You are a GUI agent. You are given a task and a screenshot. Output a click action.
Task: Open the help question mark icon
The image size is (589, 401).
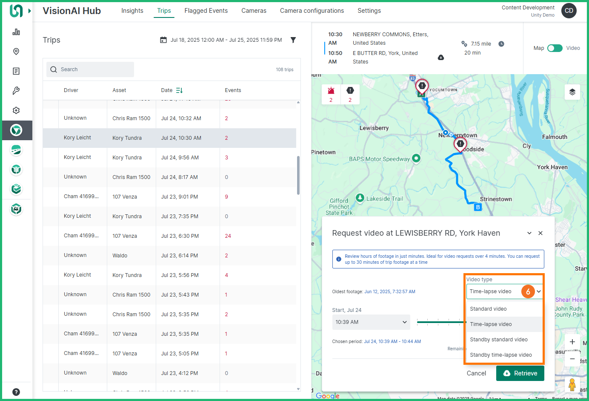coord(16,392)
